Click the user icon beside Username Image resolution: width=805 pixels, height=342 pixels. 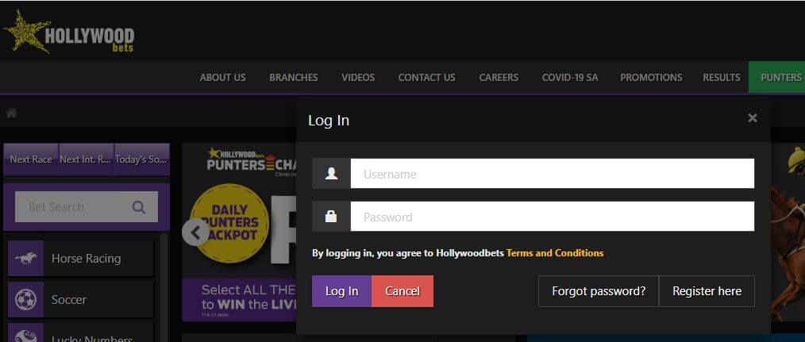coord(331,174)
